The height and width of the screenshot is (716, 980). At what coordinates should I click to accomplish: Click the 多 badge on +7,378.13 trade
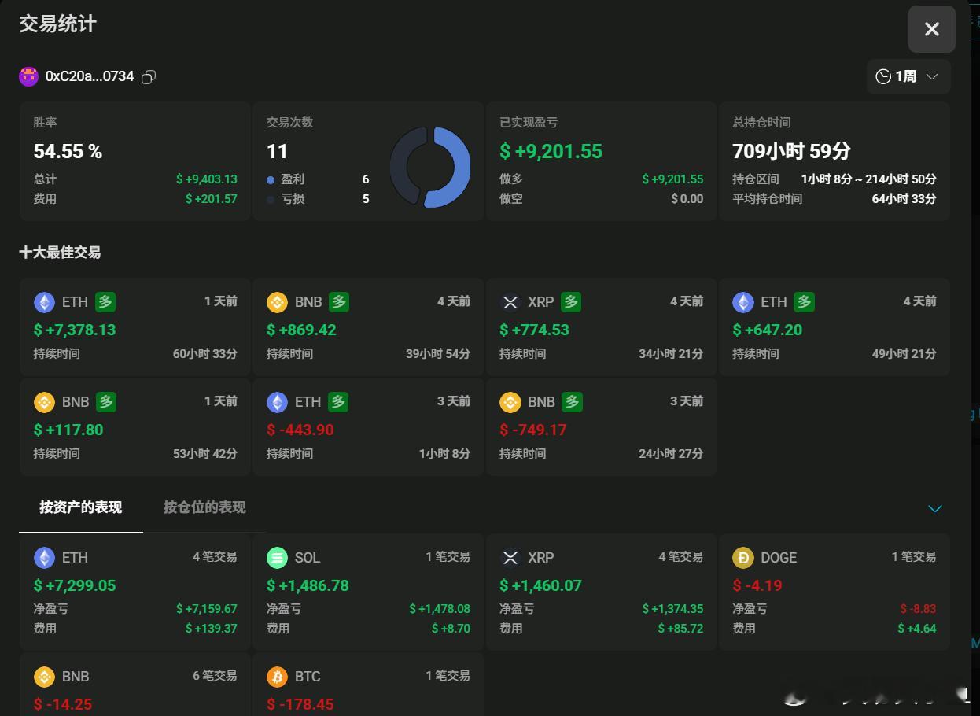coord(105,301)
